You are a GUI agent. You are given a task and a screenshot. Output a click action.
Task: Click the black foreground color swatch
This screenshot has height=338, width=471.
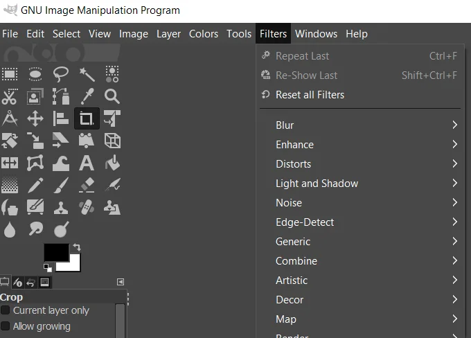point(56,252)
